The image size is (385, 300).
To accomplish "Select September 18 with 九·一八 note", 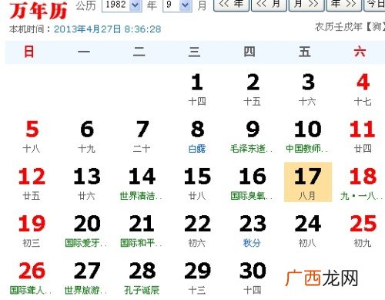I will pyautogui.click(x=363, y=184).
